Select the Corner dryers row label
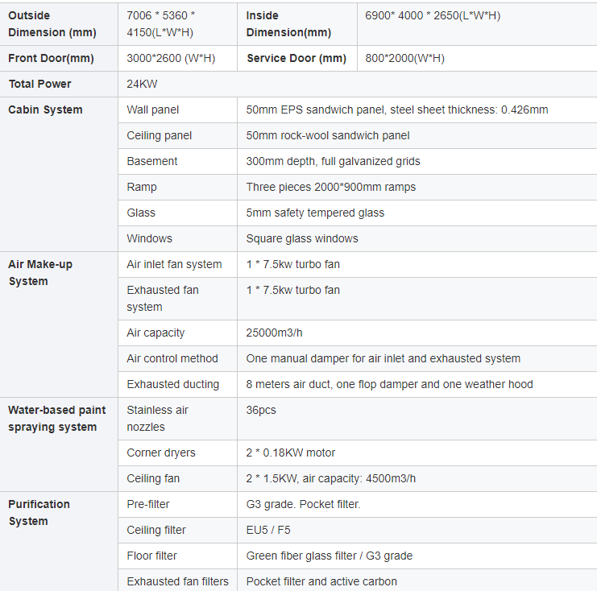This screenshot has height=591, width=597. pos(161,453)
